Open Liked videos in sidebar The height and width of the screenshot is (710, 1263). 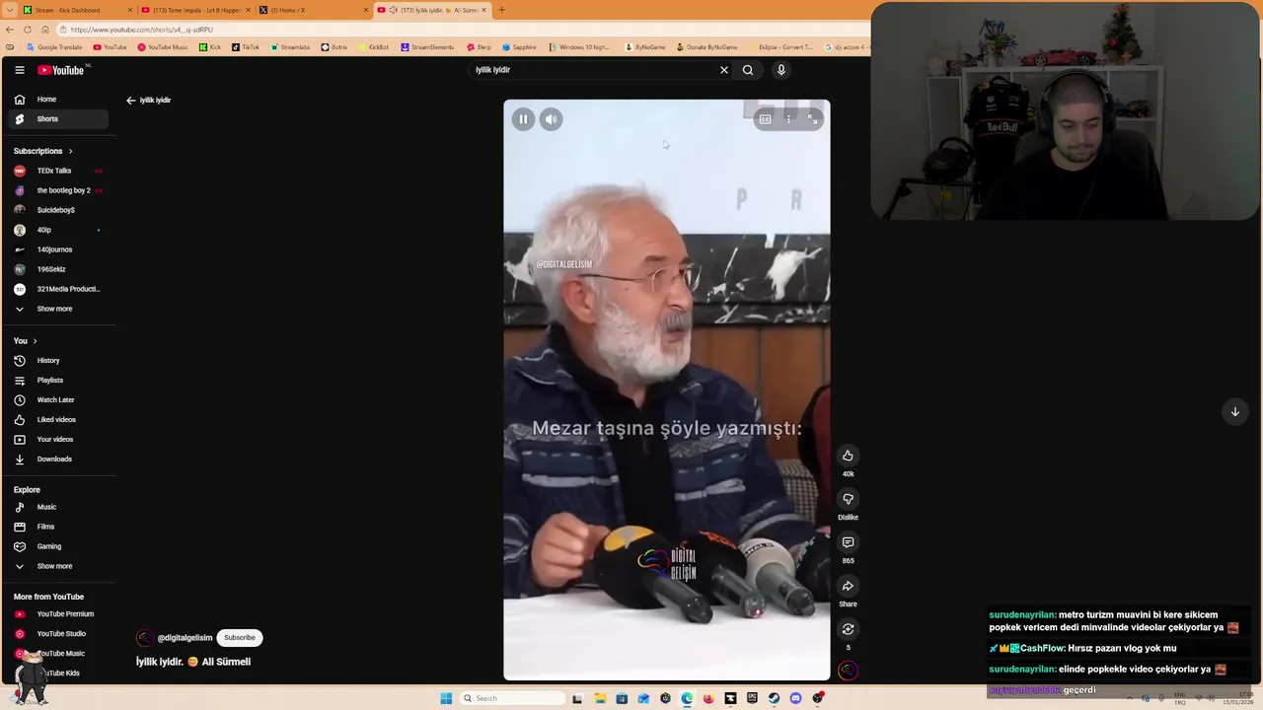[58, 420]
